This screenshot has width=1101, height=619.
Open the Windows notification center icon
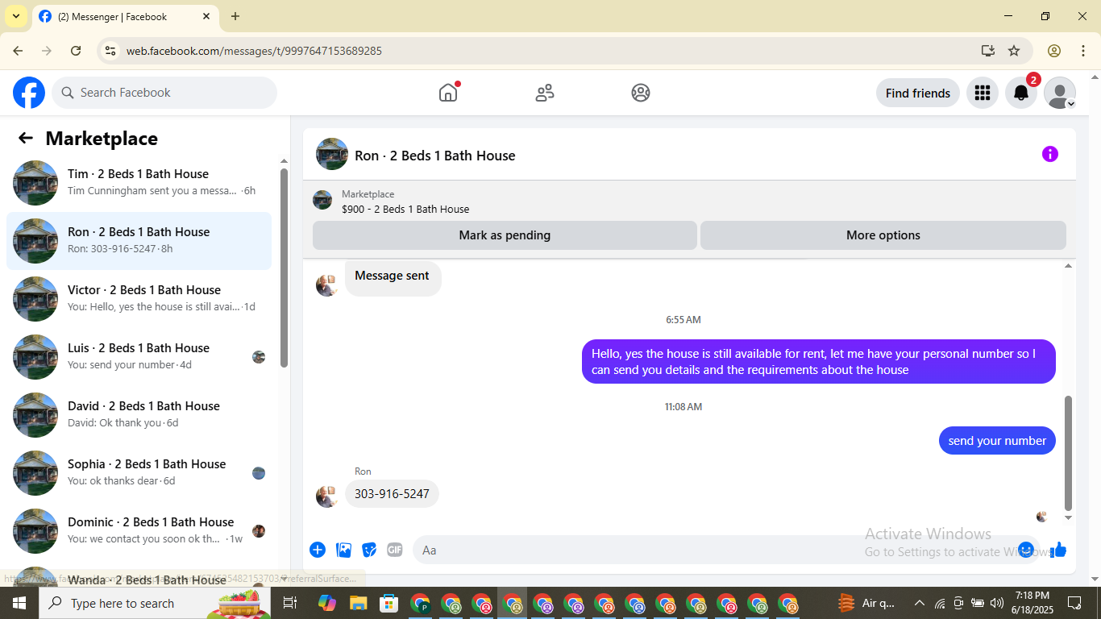pos(1074,603)
